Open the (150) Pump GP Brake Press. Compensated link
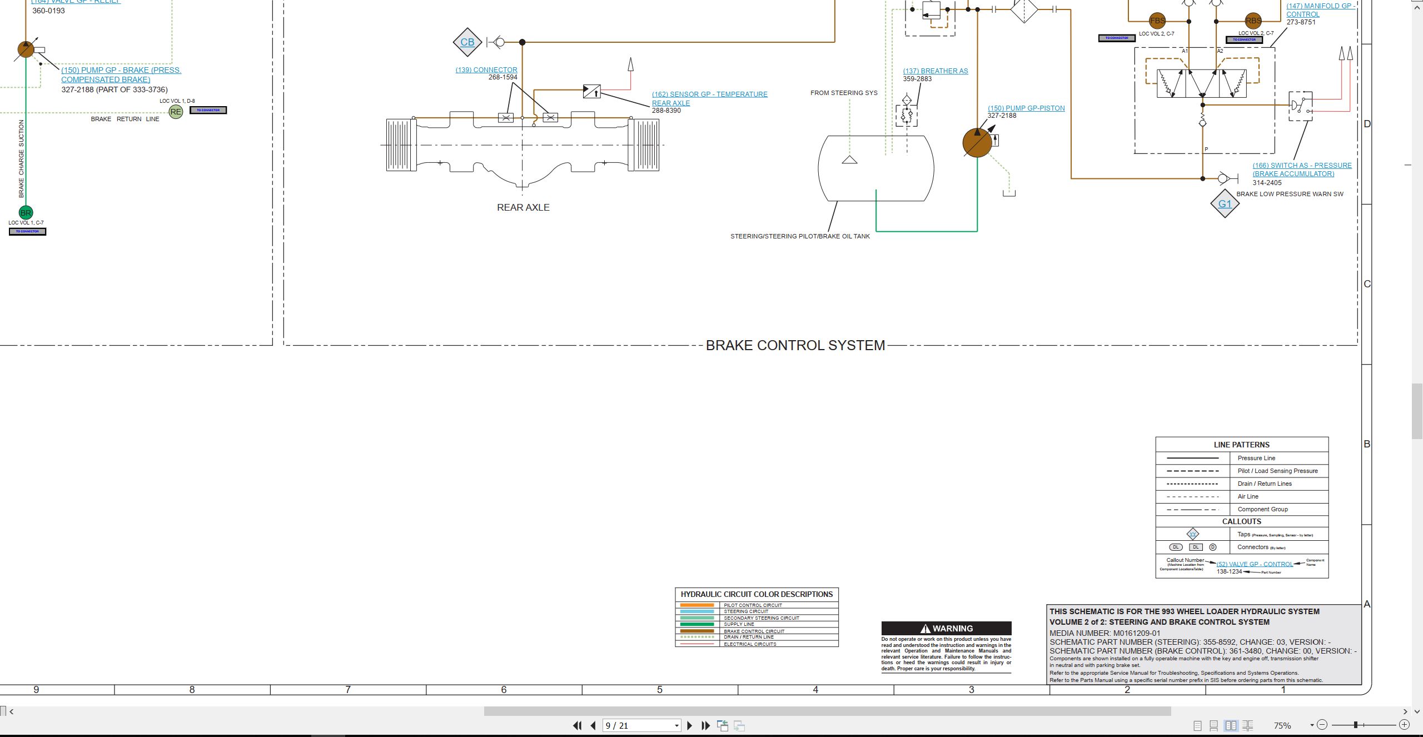The height and width of the screenshot is (737, 1423). pos(121,75)
